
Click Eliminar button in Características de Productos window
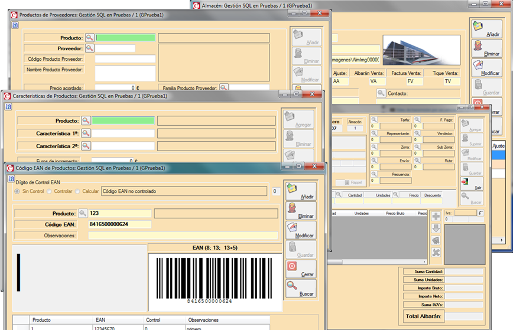(x=298, y=139)
